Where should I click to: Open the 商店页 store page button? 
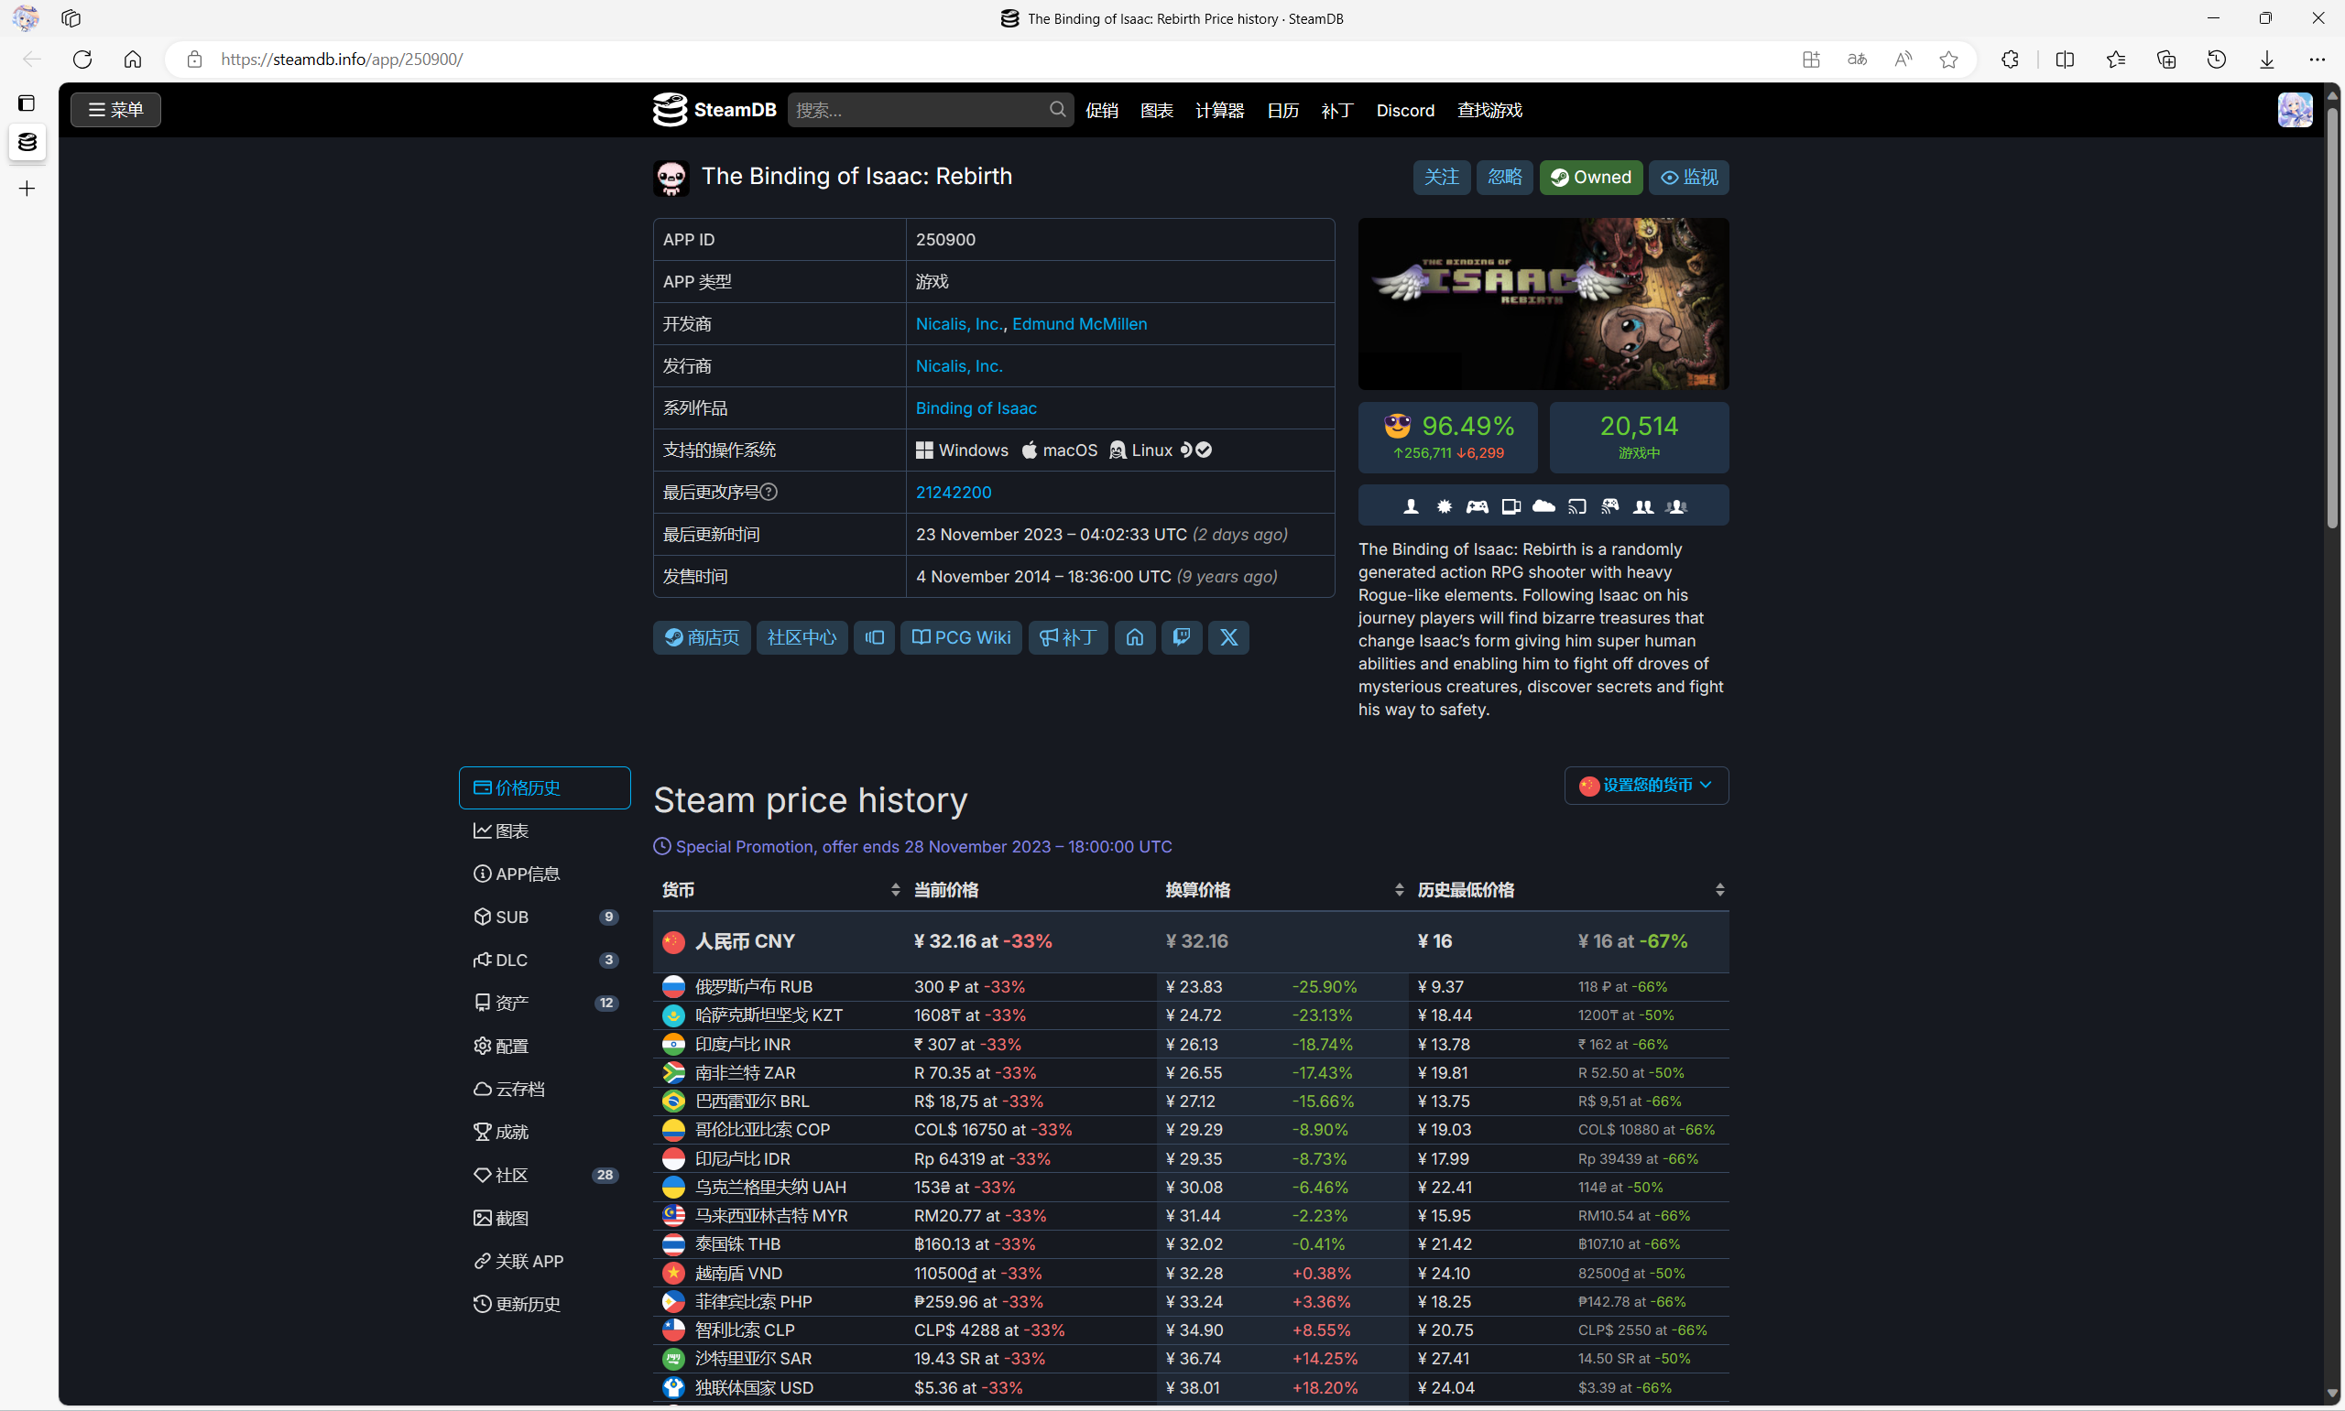[702, 637]
